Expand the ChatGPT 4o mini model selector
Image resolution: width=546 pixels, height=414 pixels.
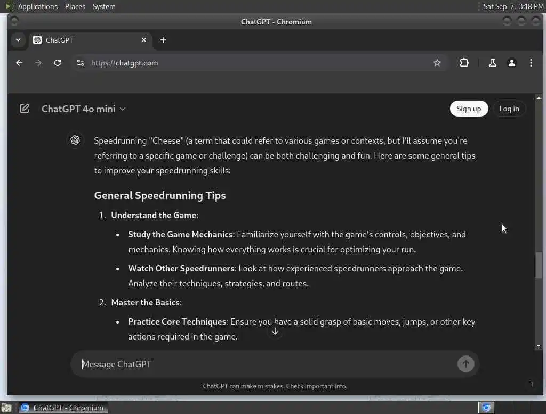(x=84, y=109)
